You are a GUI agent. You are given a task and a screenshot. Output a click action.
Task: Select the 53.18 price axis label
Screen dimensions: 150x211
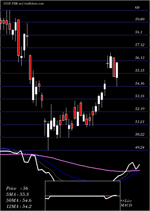140,96
